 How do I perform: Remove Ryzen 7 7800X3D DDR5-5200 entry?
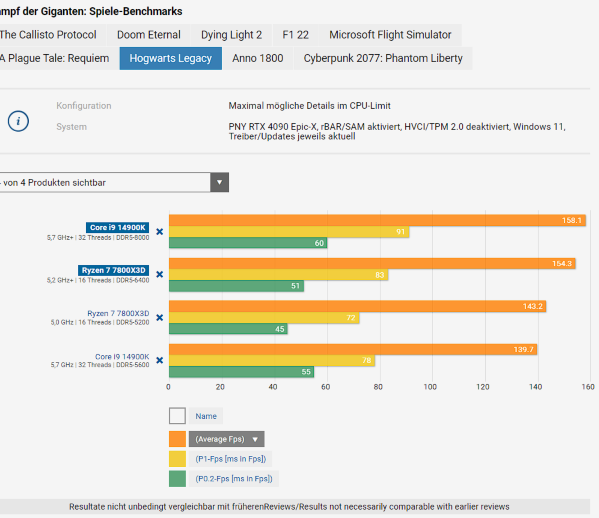pos(160,318)
